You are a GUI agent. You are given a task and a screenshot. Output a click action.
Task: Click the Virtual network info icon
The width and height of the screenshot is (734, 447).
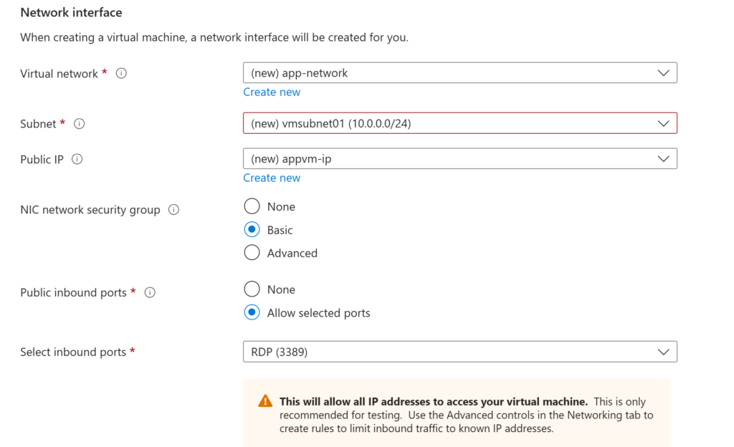(121, 73)
